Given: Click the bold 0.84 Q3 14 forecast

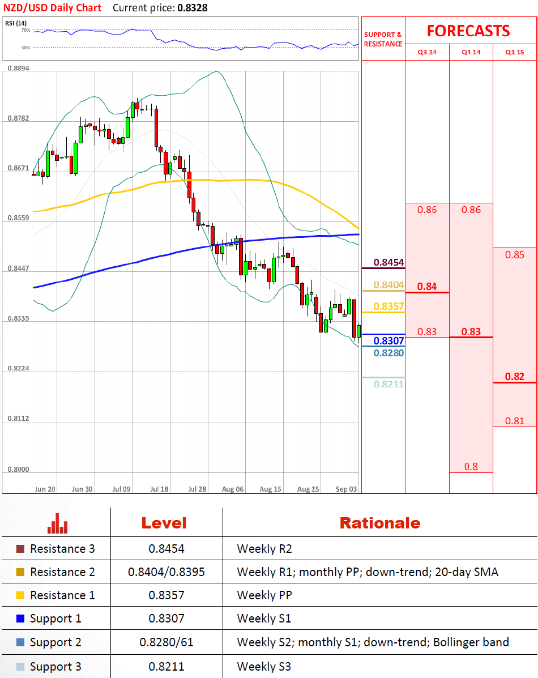Looking at the screenshot, I should point(427,287).
